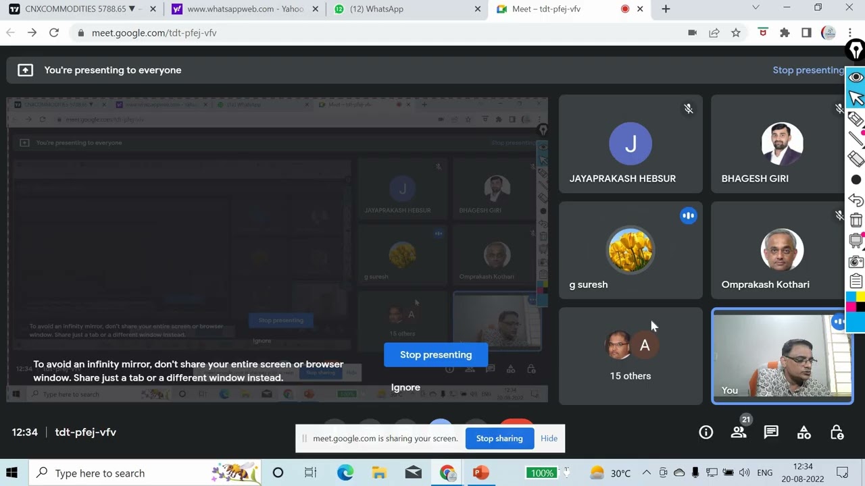Screen dimensions: 865x486
Task: Select the arrow cursor tool in annotation bar
Action: click(x=856, y=99)
